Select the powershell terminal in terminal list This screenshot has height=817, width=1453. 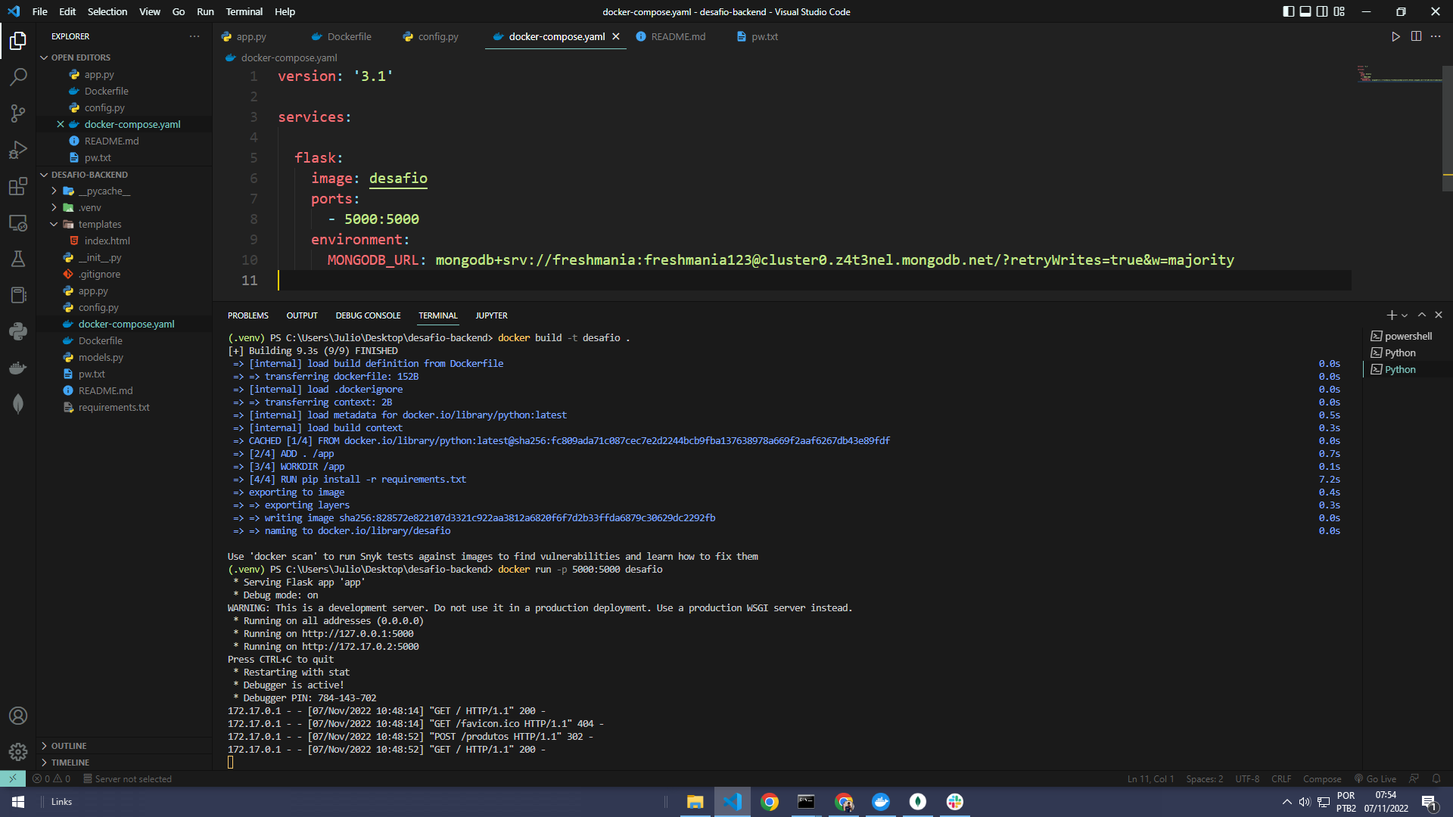click(x=1407, y=335)
